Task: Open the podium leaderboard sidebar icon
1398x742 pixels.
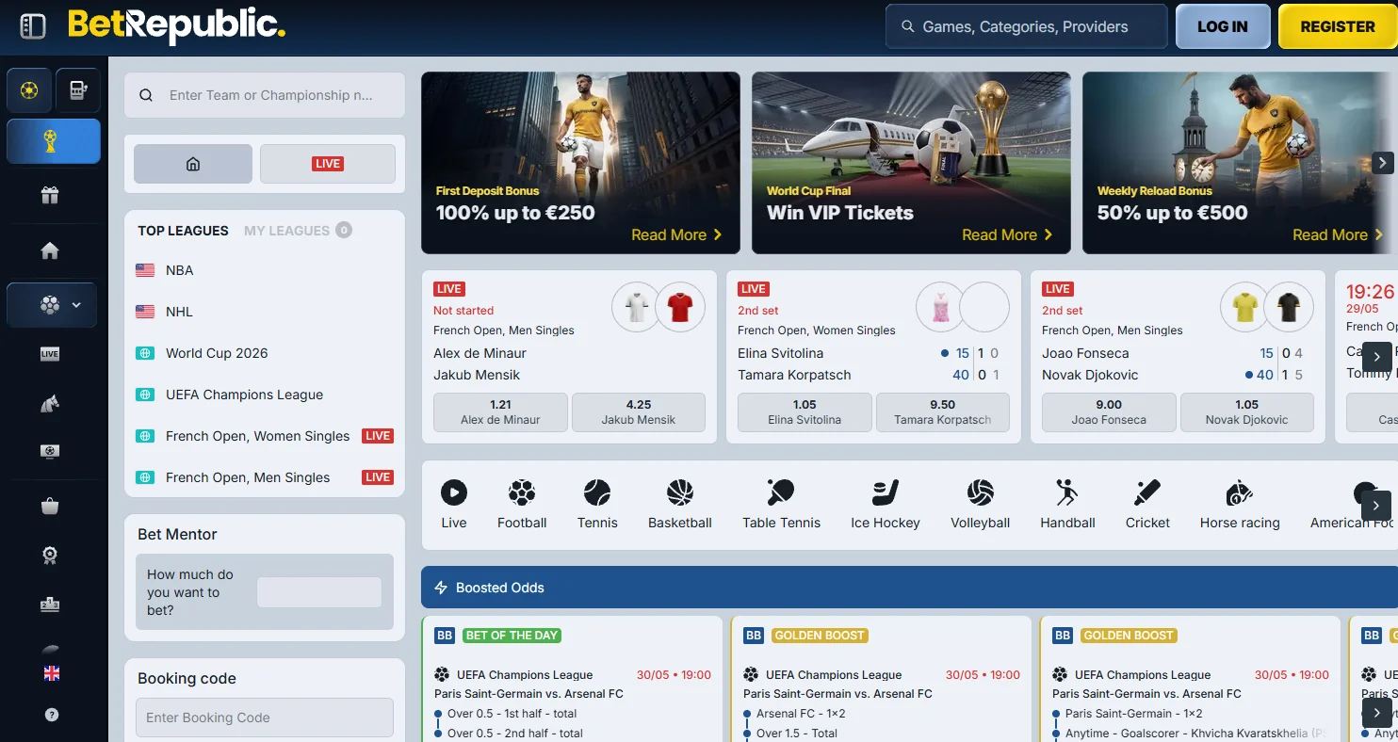Action: tap(50, 605)
